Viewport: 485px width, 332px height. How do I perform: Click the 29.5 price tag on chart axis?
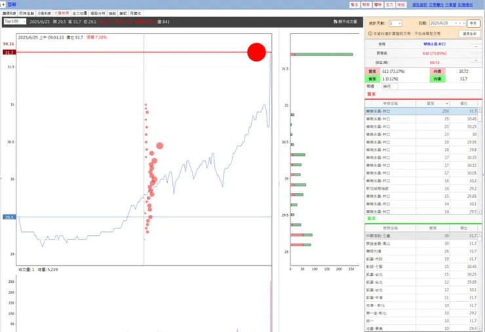tap(9, 217)
